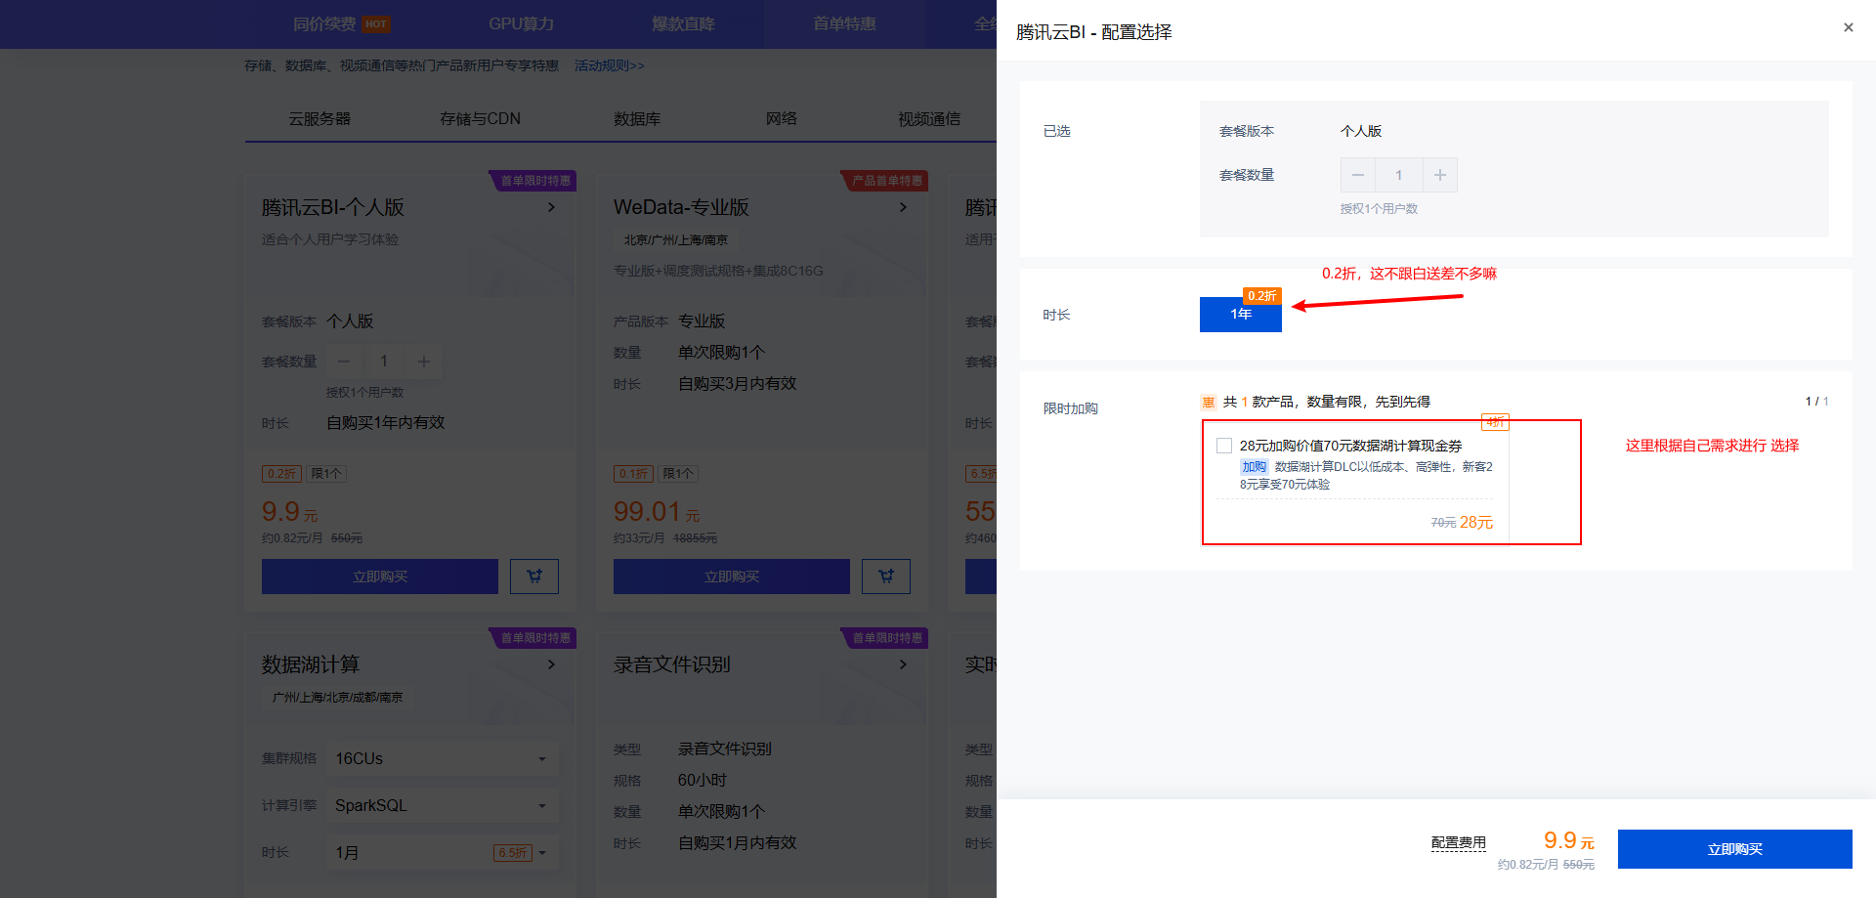Open the 爆款直降 tab
Viewport: 1876px width, 898px height.
683,23
